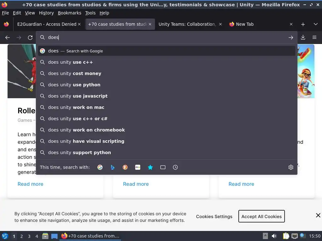Select suggestion 'does unity cost money'
The image size is (322, 241).
pyautogui.click(x=167, y=73)
